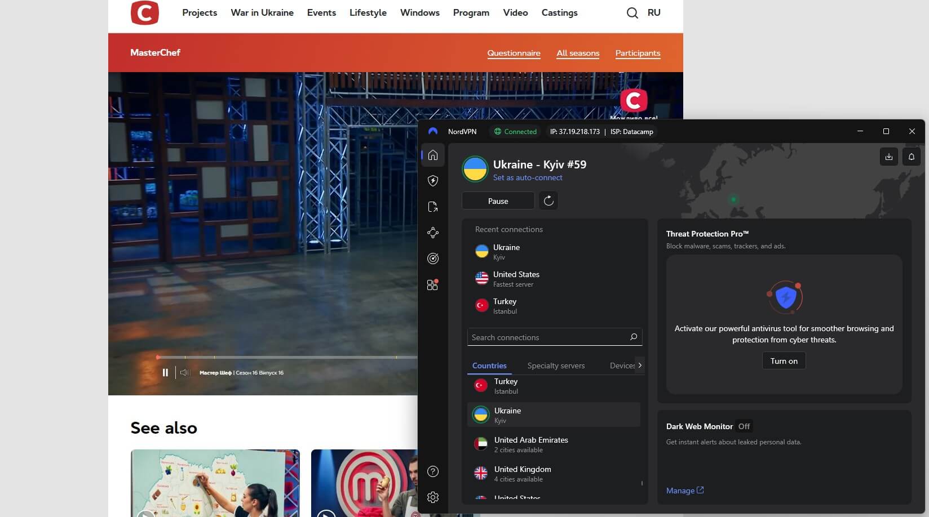Expand the Devices tab with the chevron
The image size is (929, 517).
coord(640,365)
